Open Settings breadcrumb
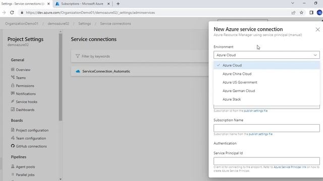The height and width of the screenshot is (181, 323). (84, 24)
